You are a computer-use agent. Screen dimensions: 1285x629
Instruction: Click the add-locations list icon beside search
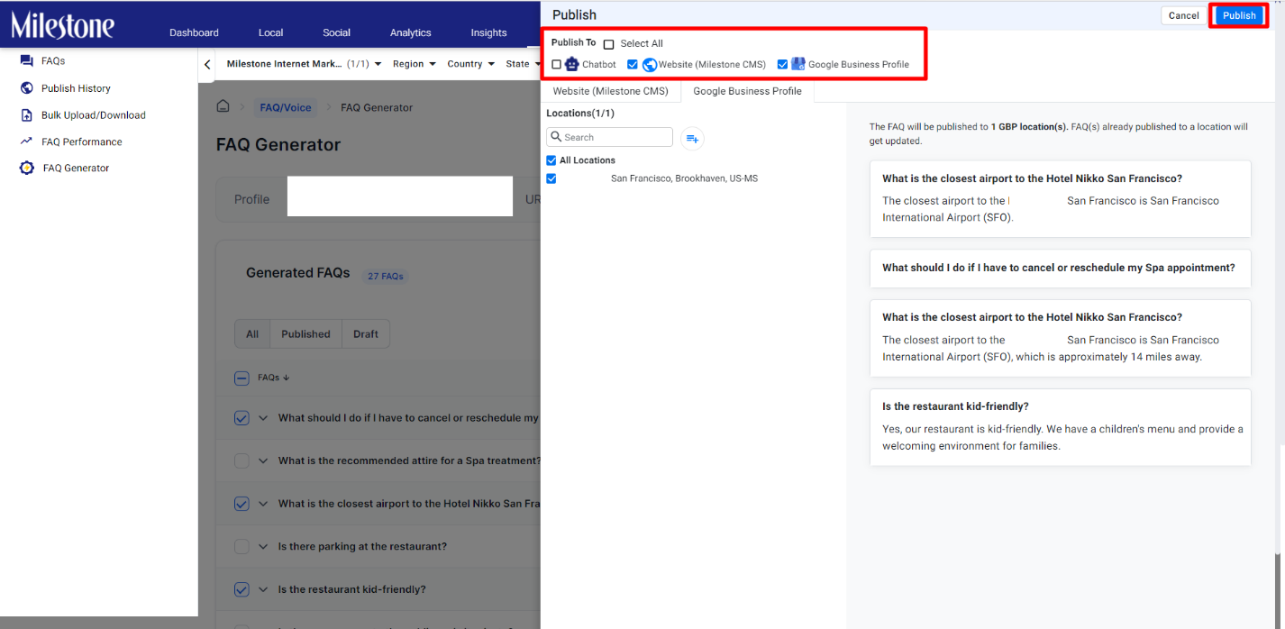692,138
